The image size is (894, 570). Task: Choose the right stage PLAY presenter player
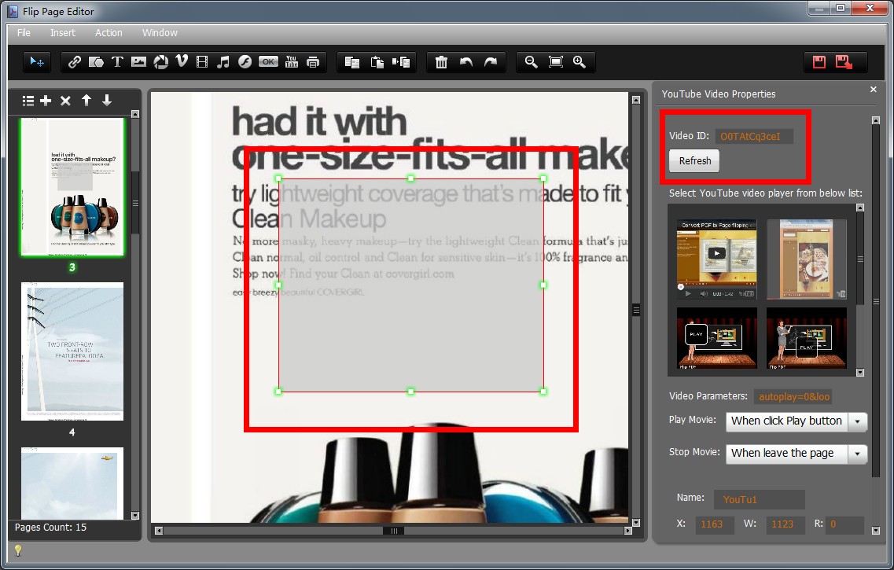(806, 338)
